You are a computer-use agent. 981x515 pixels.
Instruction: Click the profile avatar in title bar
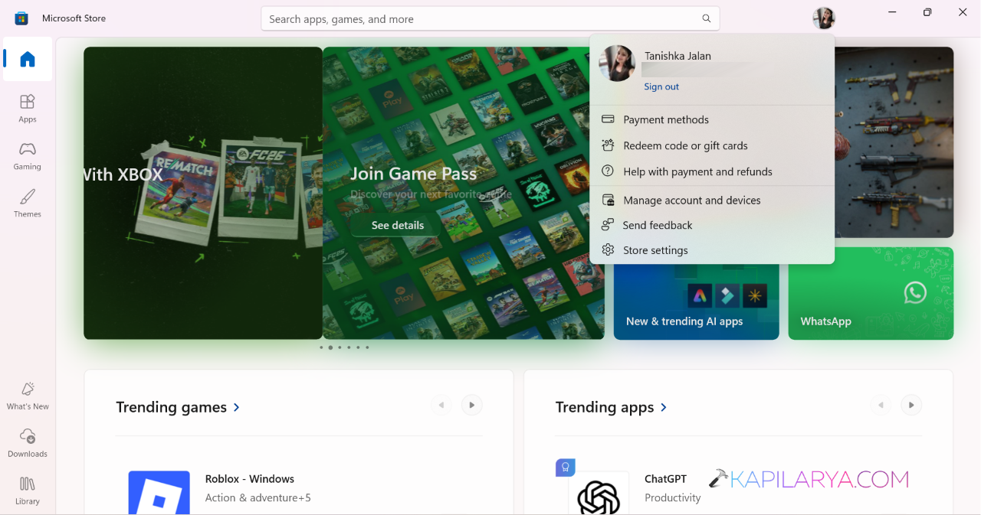tap(824, 18)
